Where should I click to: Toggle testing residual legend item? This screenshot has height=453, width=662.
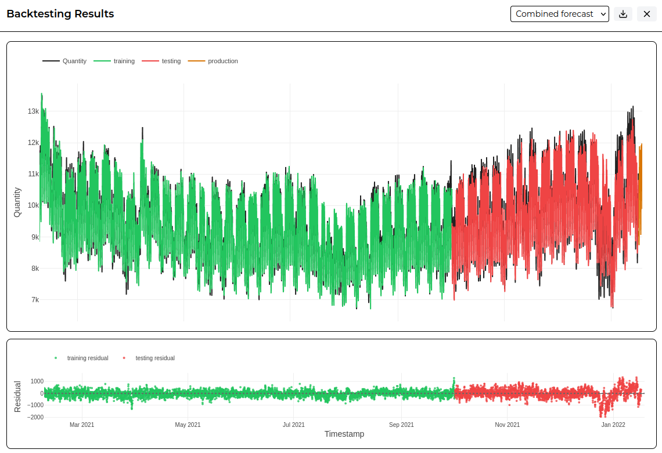tap(149, 358)
